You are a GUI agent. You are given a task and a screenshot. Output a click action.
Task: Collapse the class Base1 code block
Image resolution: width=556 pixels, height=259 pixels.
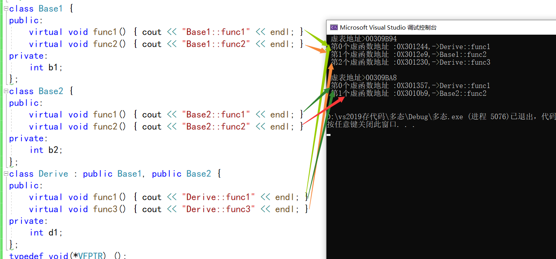6,9
